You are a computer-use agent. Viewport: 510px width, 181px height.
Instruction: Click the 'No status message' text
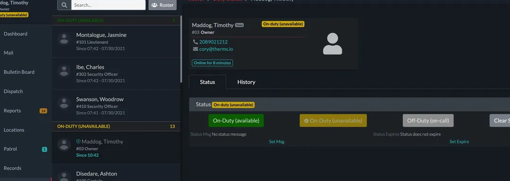tap(229, 134)
